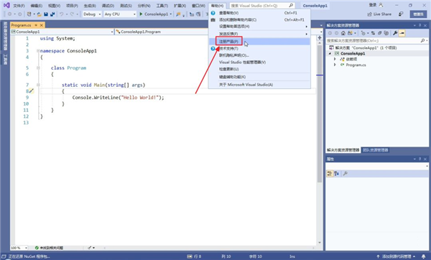
Task: Toggle Show All Files in Solution Explorer
Action: pos(386,33)
